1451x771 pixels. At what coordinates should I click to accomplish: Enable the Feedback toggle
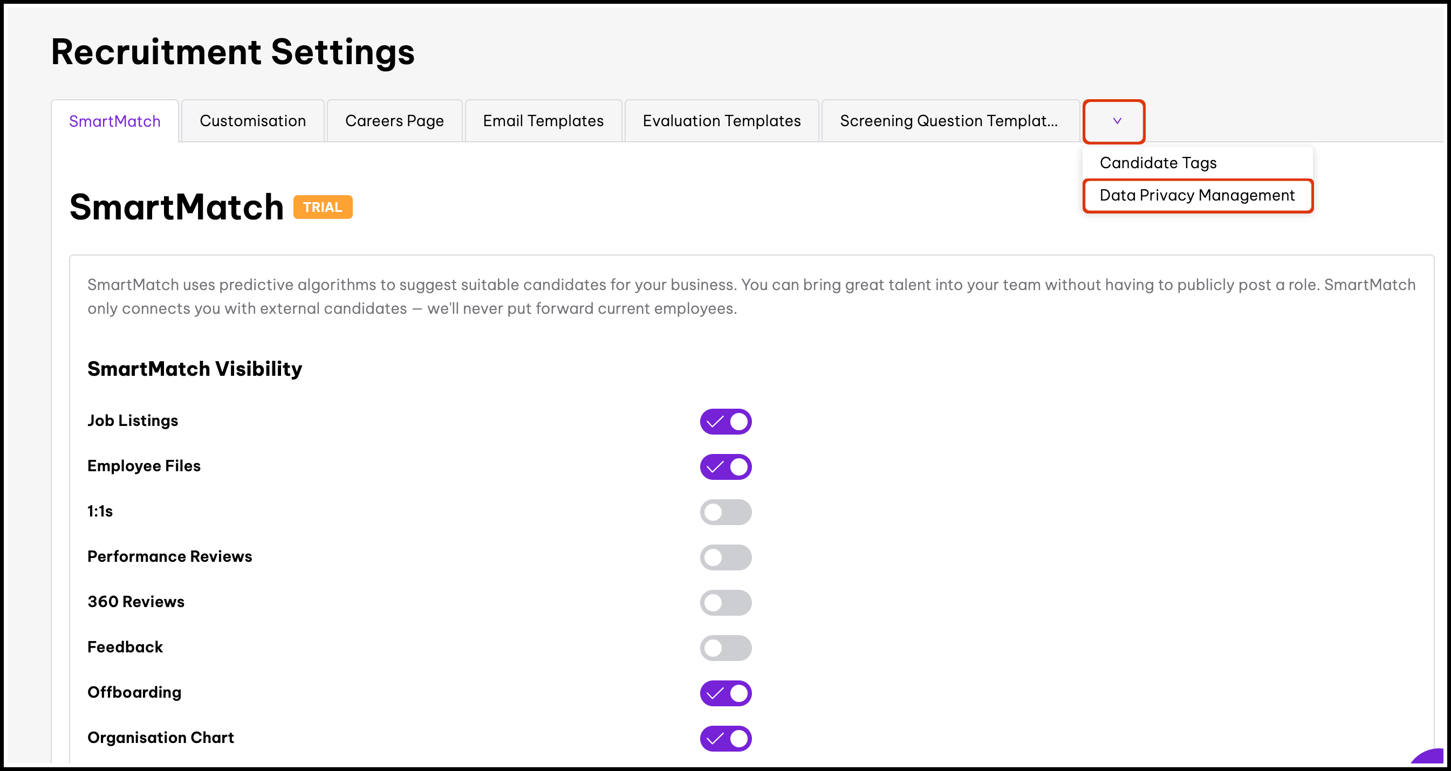725,648
